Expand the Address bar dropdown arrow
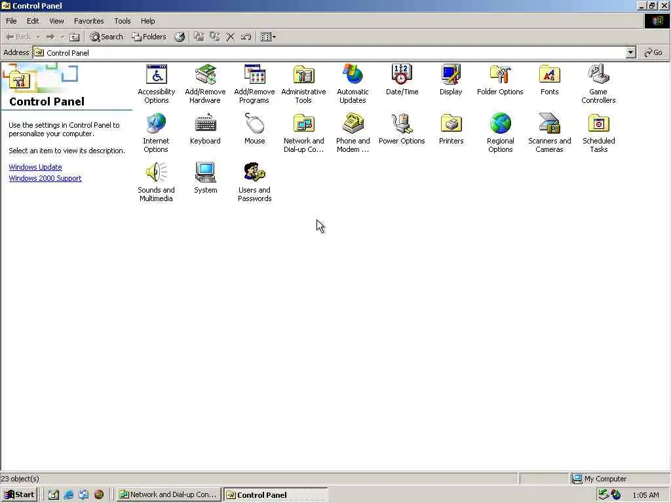 [630, 52]
